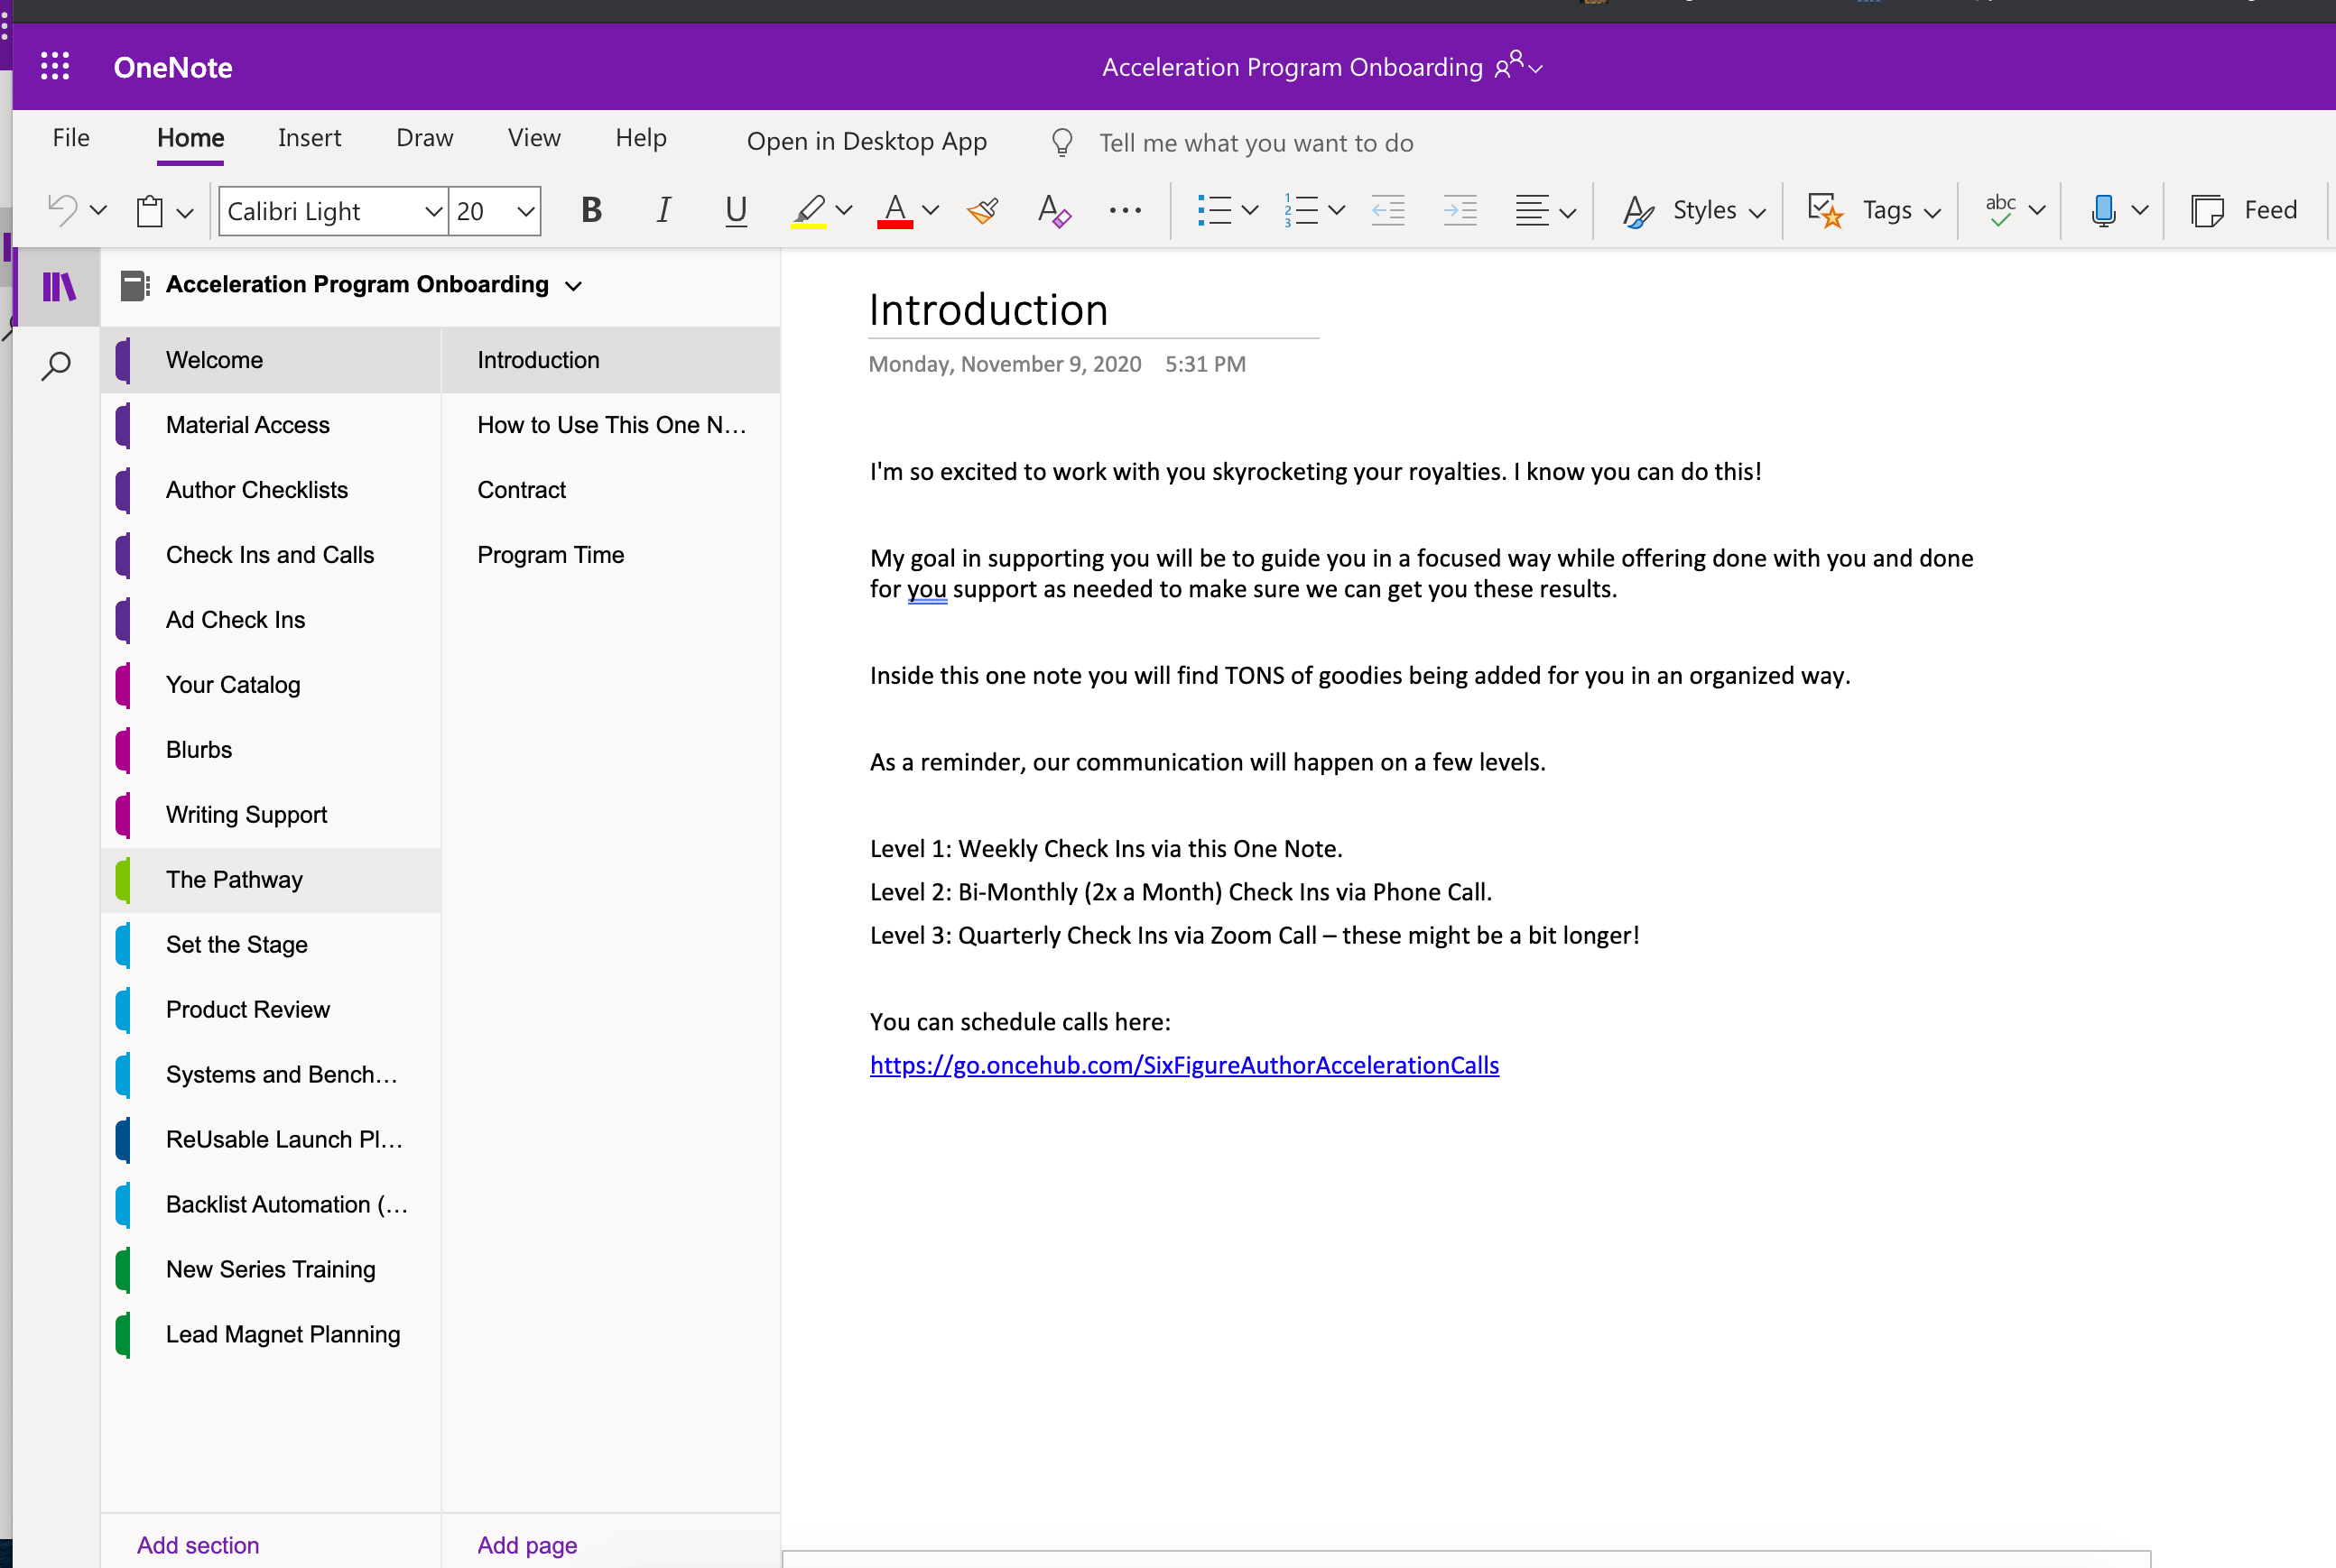Toggle Underline formatting

click(736, 211)
